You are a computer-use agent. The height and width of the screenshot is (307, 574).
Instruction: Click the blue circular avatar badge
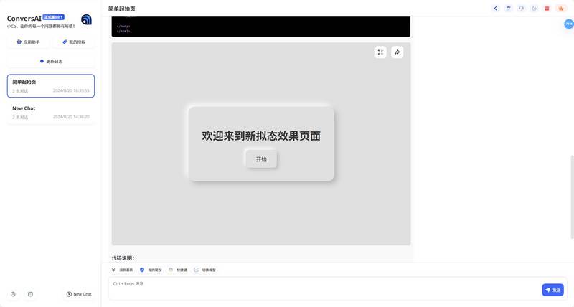(x=568, y=24)
